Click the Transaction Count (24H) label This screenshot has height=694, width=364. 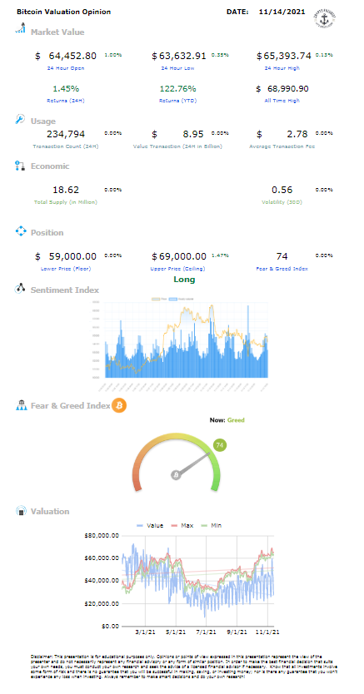click(66, 146)
